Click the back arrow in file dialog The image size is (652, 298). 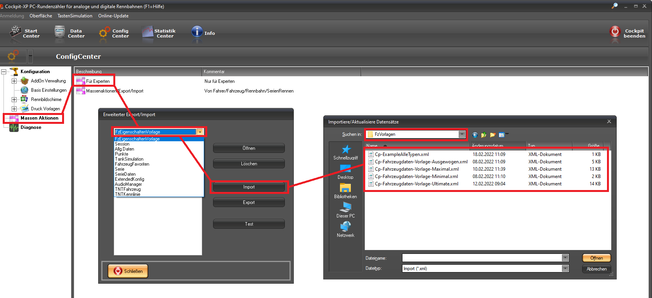click(475, 135)
